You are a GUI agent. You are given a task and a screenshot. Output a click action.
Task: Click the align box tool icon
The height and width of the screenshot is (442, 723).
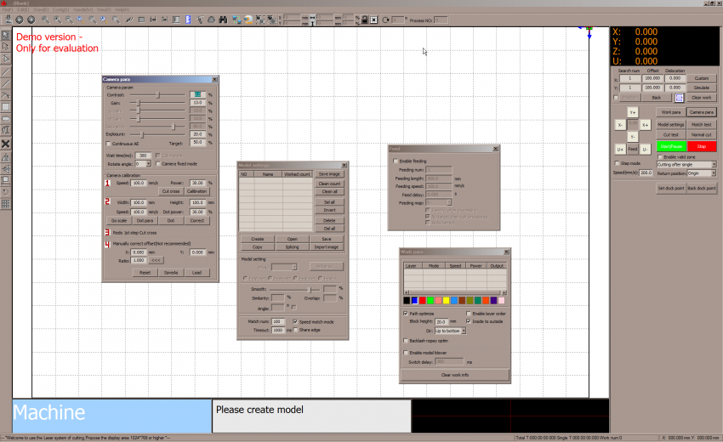(x=6, y=181)
